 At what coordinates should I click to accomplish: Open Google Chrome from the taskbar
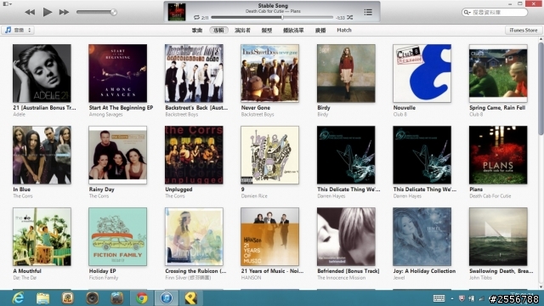[142, 298]
